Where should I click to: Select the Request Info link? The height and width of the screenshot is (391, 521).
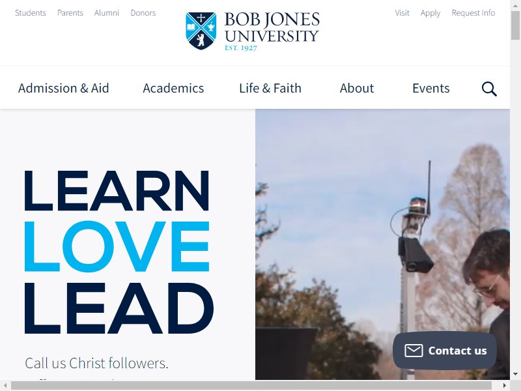point(473,12)
